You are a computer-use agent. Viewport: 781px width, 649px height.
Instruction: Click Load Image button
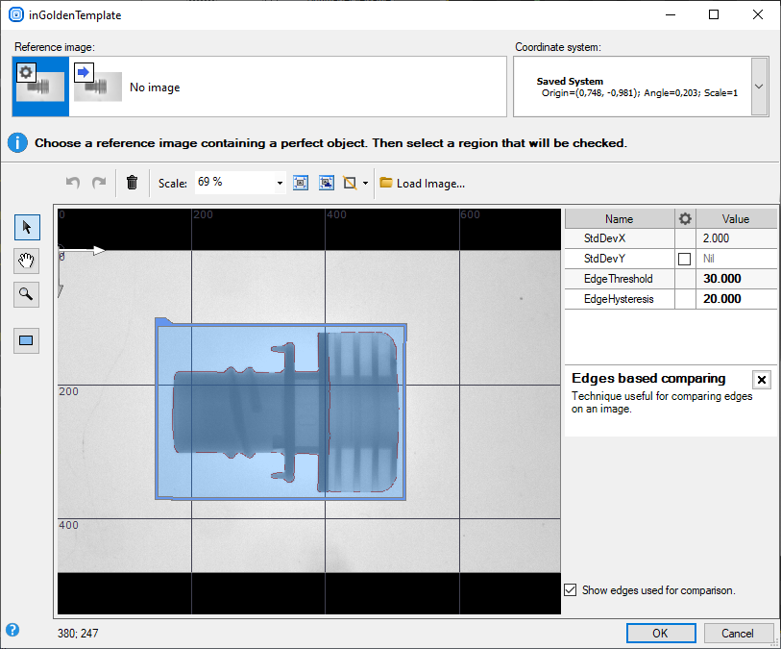point(422,183)
